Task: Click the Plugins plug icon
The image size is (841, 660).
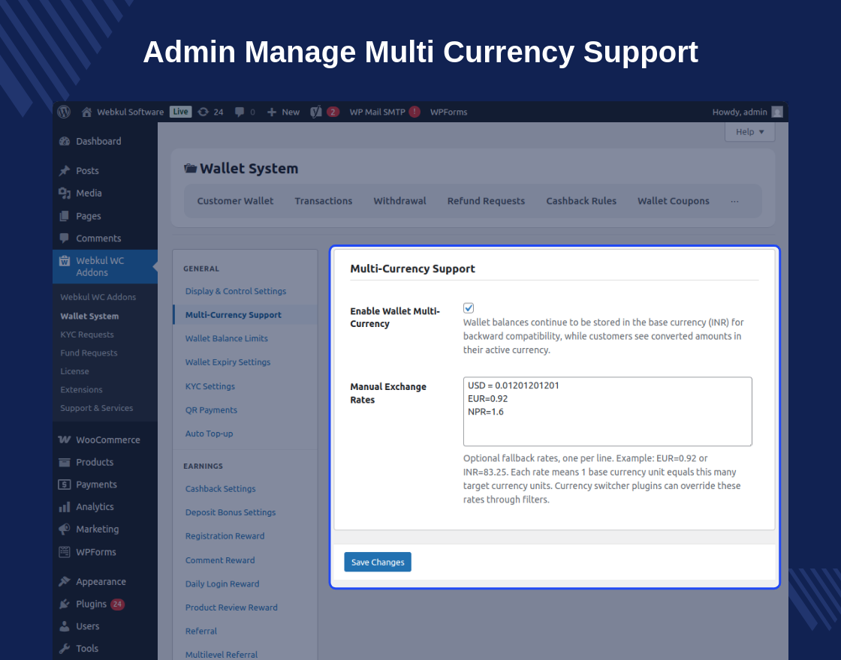Action: pos(65,604)
